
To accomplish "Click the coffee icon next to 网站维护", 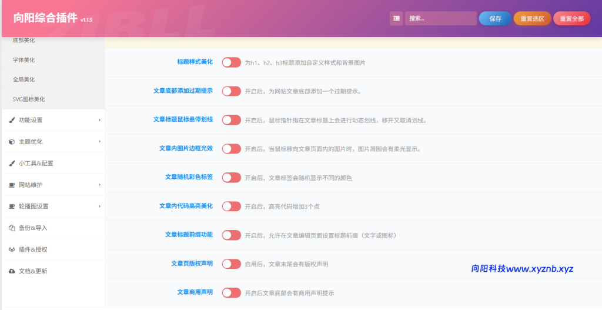I will click(x=12, y=185).
